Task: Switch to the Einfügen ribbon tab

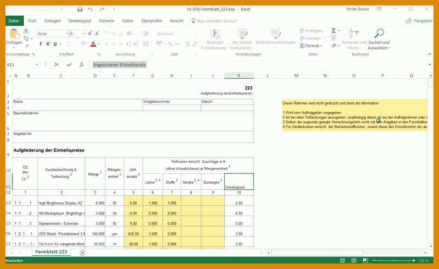Action: tap(52, 21)
